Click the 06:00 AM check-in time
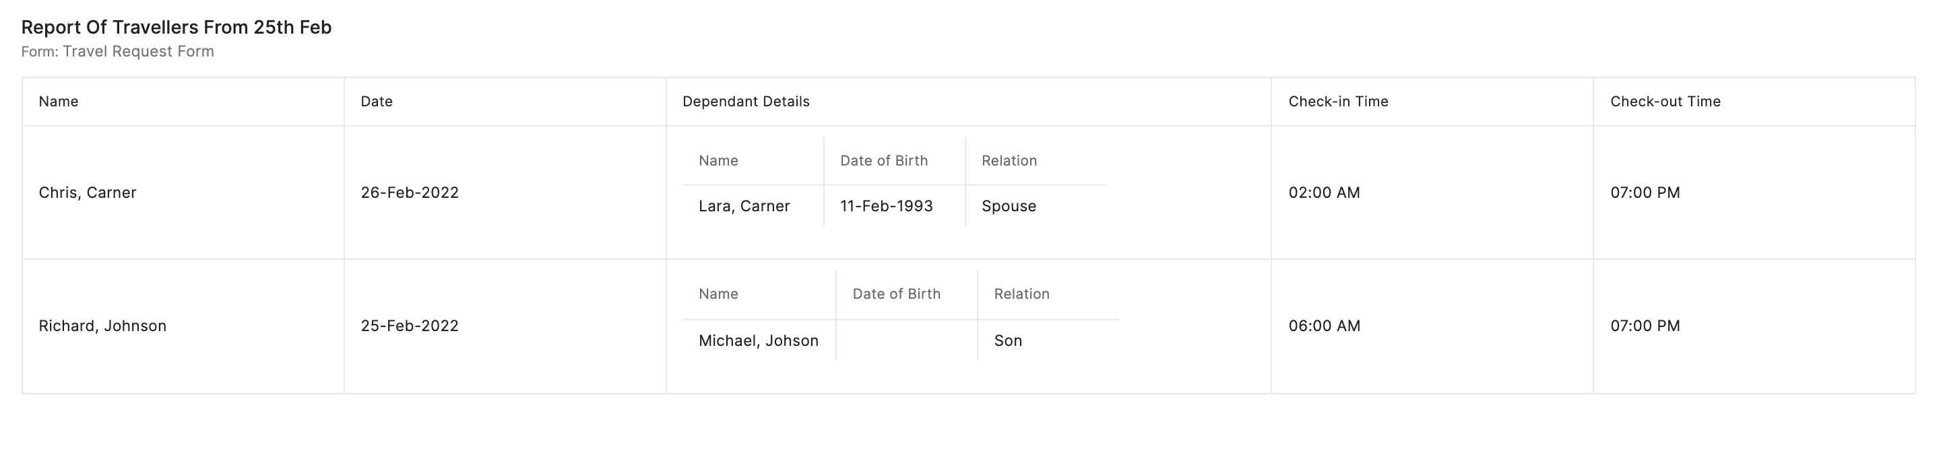Viewport: 1939px width, 463px height. click(1324, 326)
